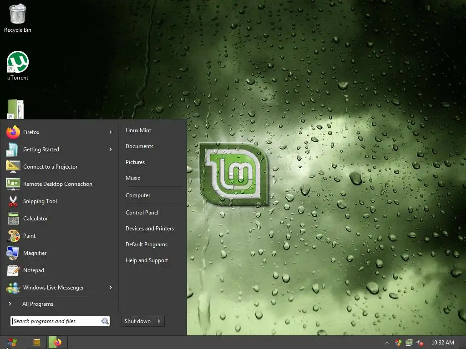Image resolution: width=466 pixels, height=349 pixels.
Task: Open Music from the Start menu
Action: click(x=132, y=178)
